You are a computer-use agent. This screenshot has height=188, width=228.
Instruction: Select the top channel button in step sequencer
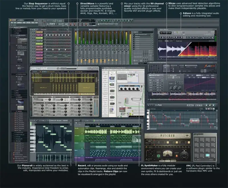point(39,32)
